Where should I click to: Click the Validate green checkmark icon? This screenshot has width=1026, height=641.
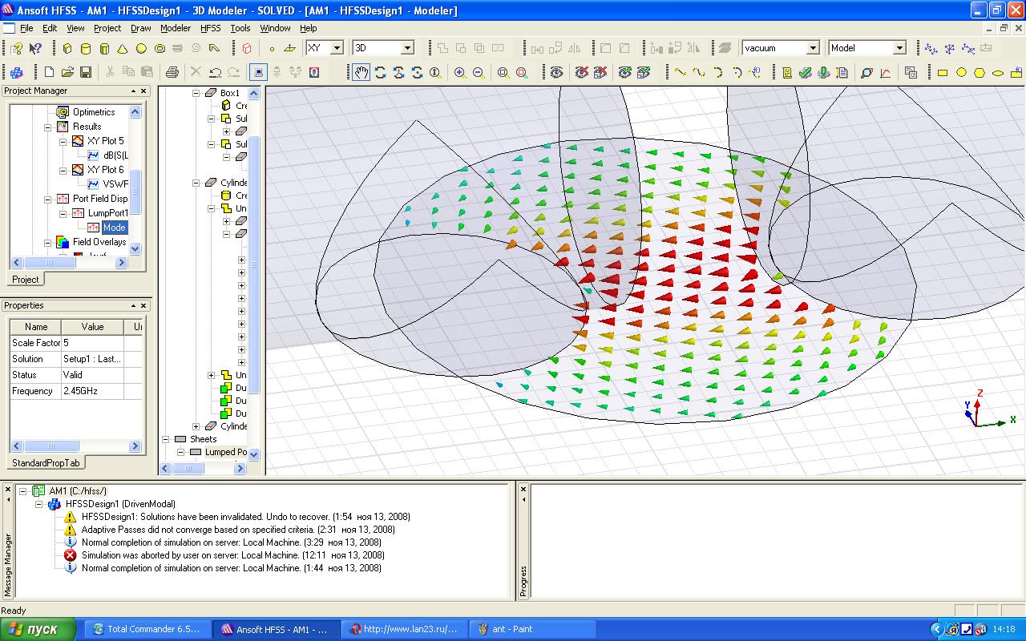[806, 72]
